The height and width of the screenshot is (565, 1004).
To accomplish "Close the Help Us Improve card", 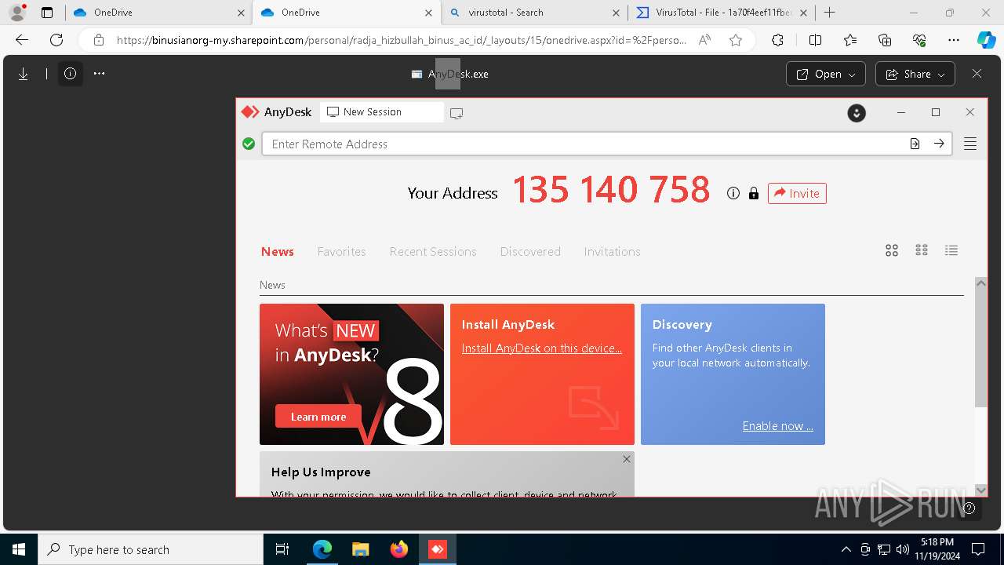I will 627,459.
